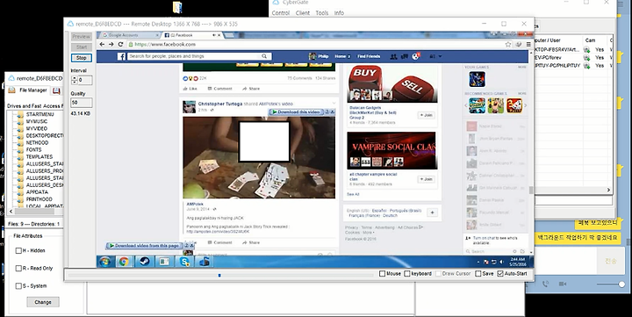The image size is (632, 317).
Task: Check S - System file attribute
Action: pyautogui.click(x=18, y=286)
